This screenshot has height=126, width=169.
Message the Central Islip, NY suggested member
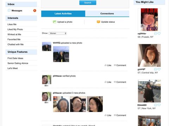[156, 69]
